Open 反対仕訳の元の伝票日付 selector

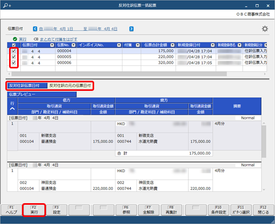click(x=70, y=86)
